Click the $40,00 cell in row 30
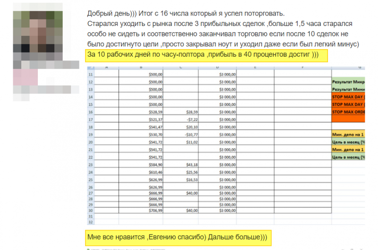 180,210
